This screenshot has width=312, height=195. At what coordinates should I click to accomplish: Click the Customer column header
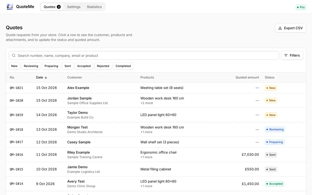click(75, 77)
